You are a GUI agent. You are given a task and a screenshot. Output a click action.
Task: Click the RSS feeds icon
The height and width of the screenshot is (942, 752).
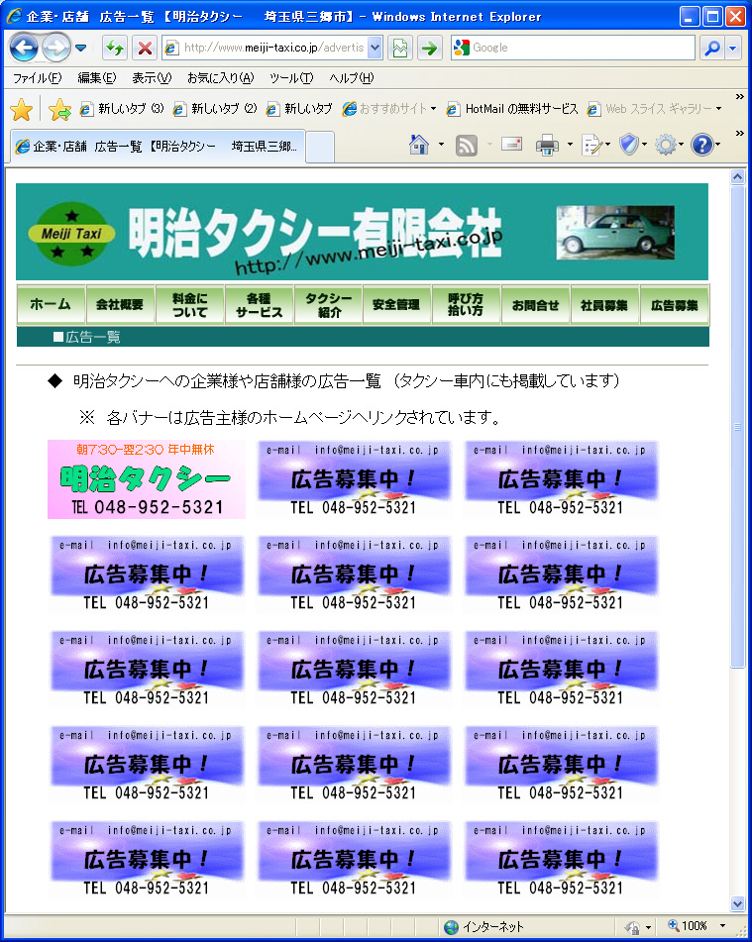pos(467,146)
